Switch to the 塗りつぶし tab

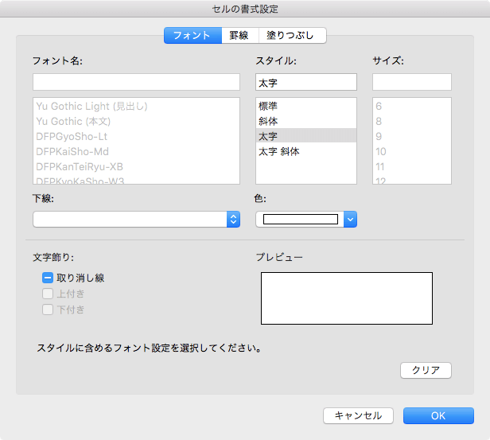pos(292,35)
